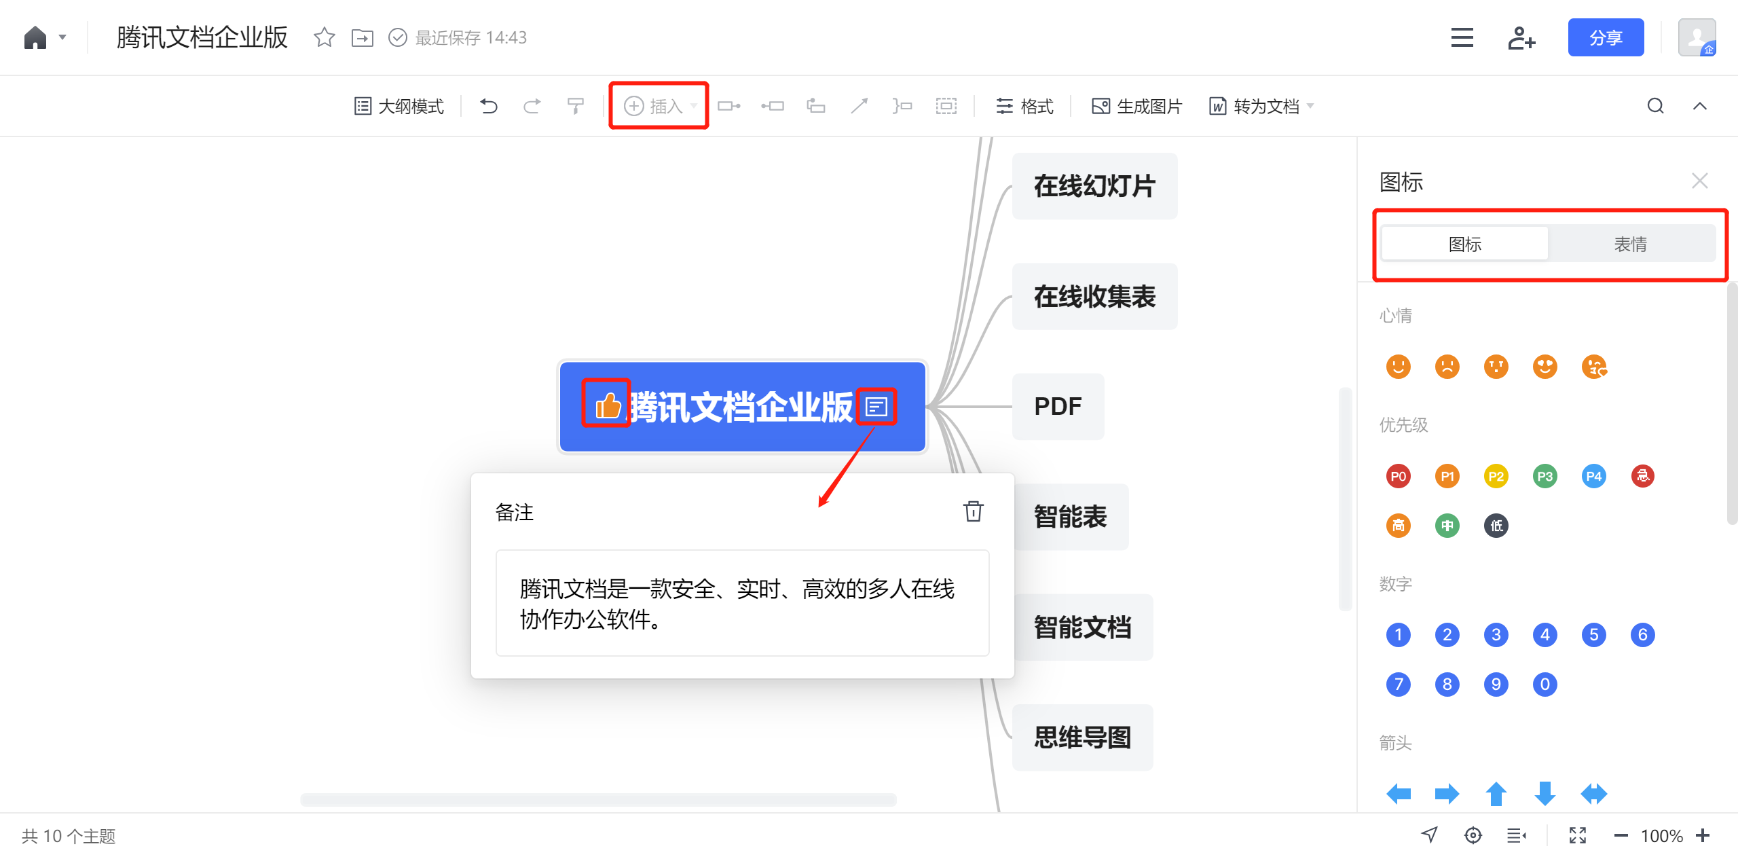
Task: Click the undo arrow in toolbar
Action: [489, 106]
